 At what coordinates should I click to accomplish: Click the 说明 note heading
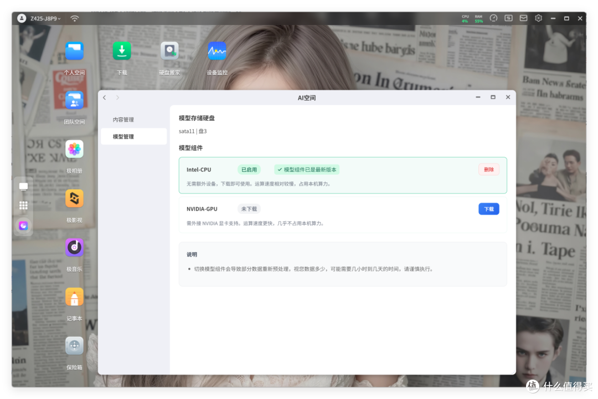pyautogui.click(x=192, y=254)
